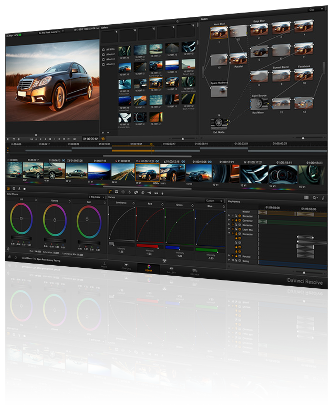Open the timeline search magnifier icon
The height and width of the screenshot is (418, 333).
pos(315,197)
